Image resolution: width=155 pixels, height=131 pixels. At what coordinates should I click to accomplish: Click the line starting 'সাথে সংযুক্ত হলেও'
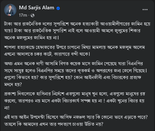[x=76, y=71]
